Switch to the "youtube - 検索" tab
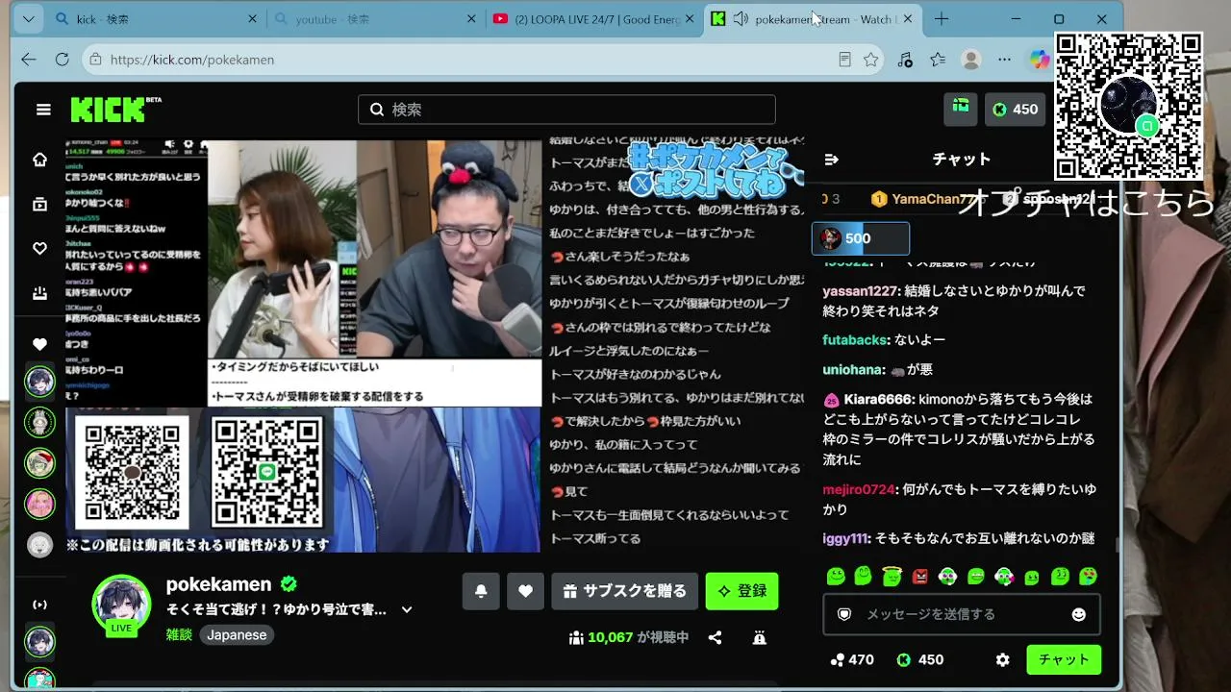 [x=375, y=19]
